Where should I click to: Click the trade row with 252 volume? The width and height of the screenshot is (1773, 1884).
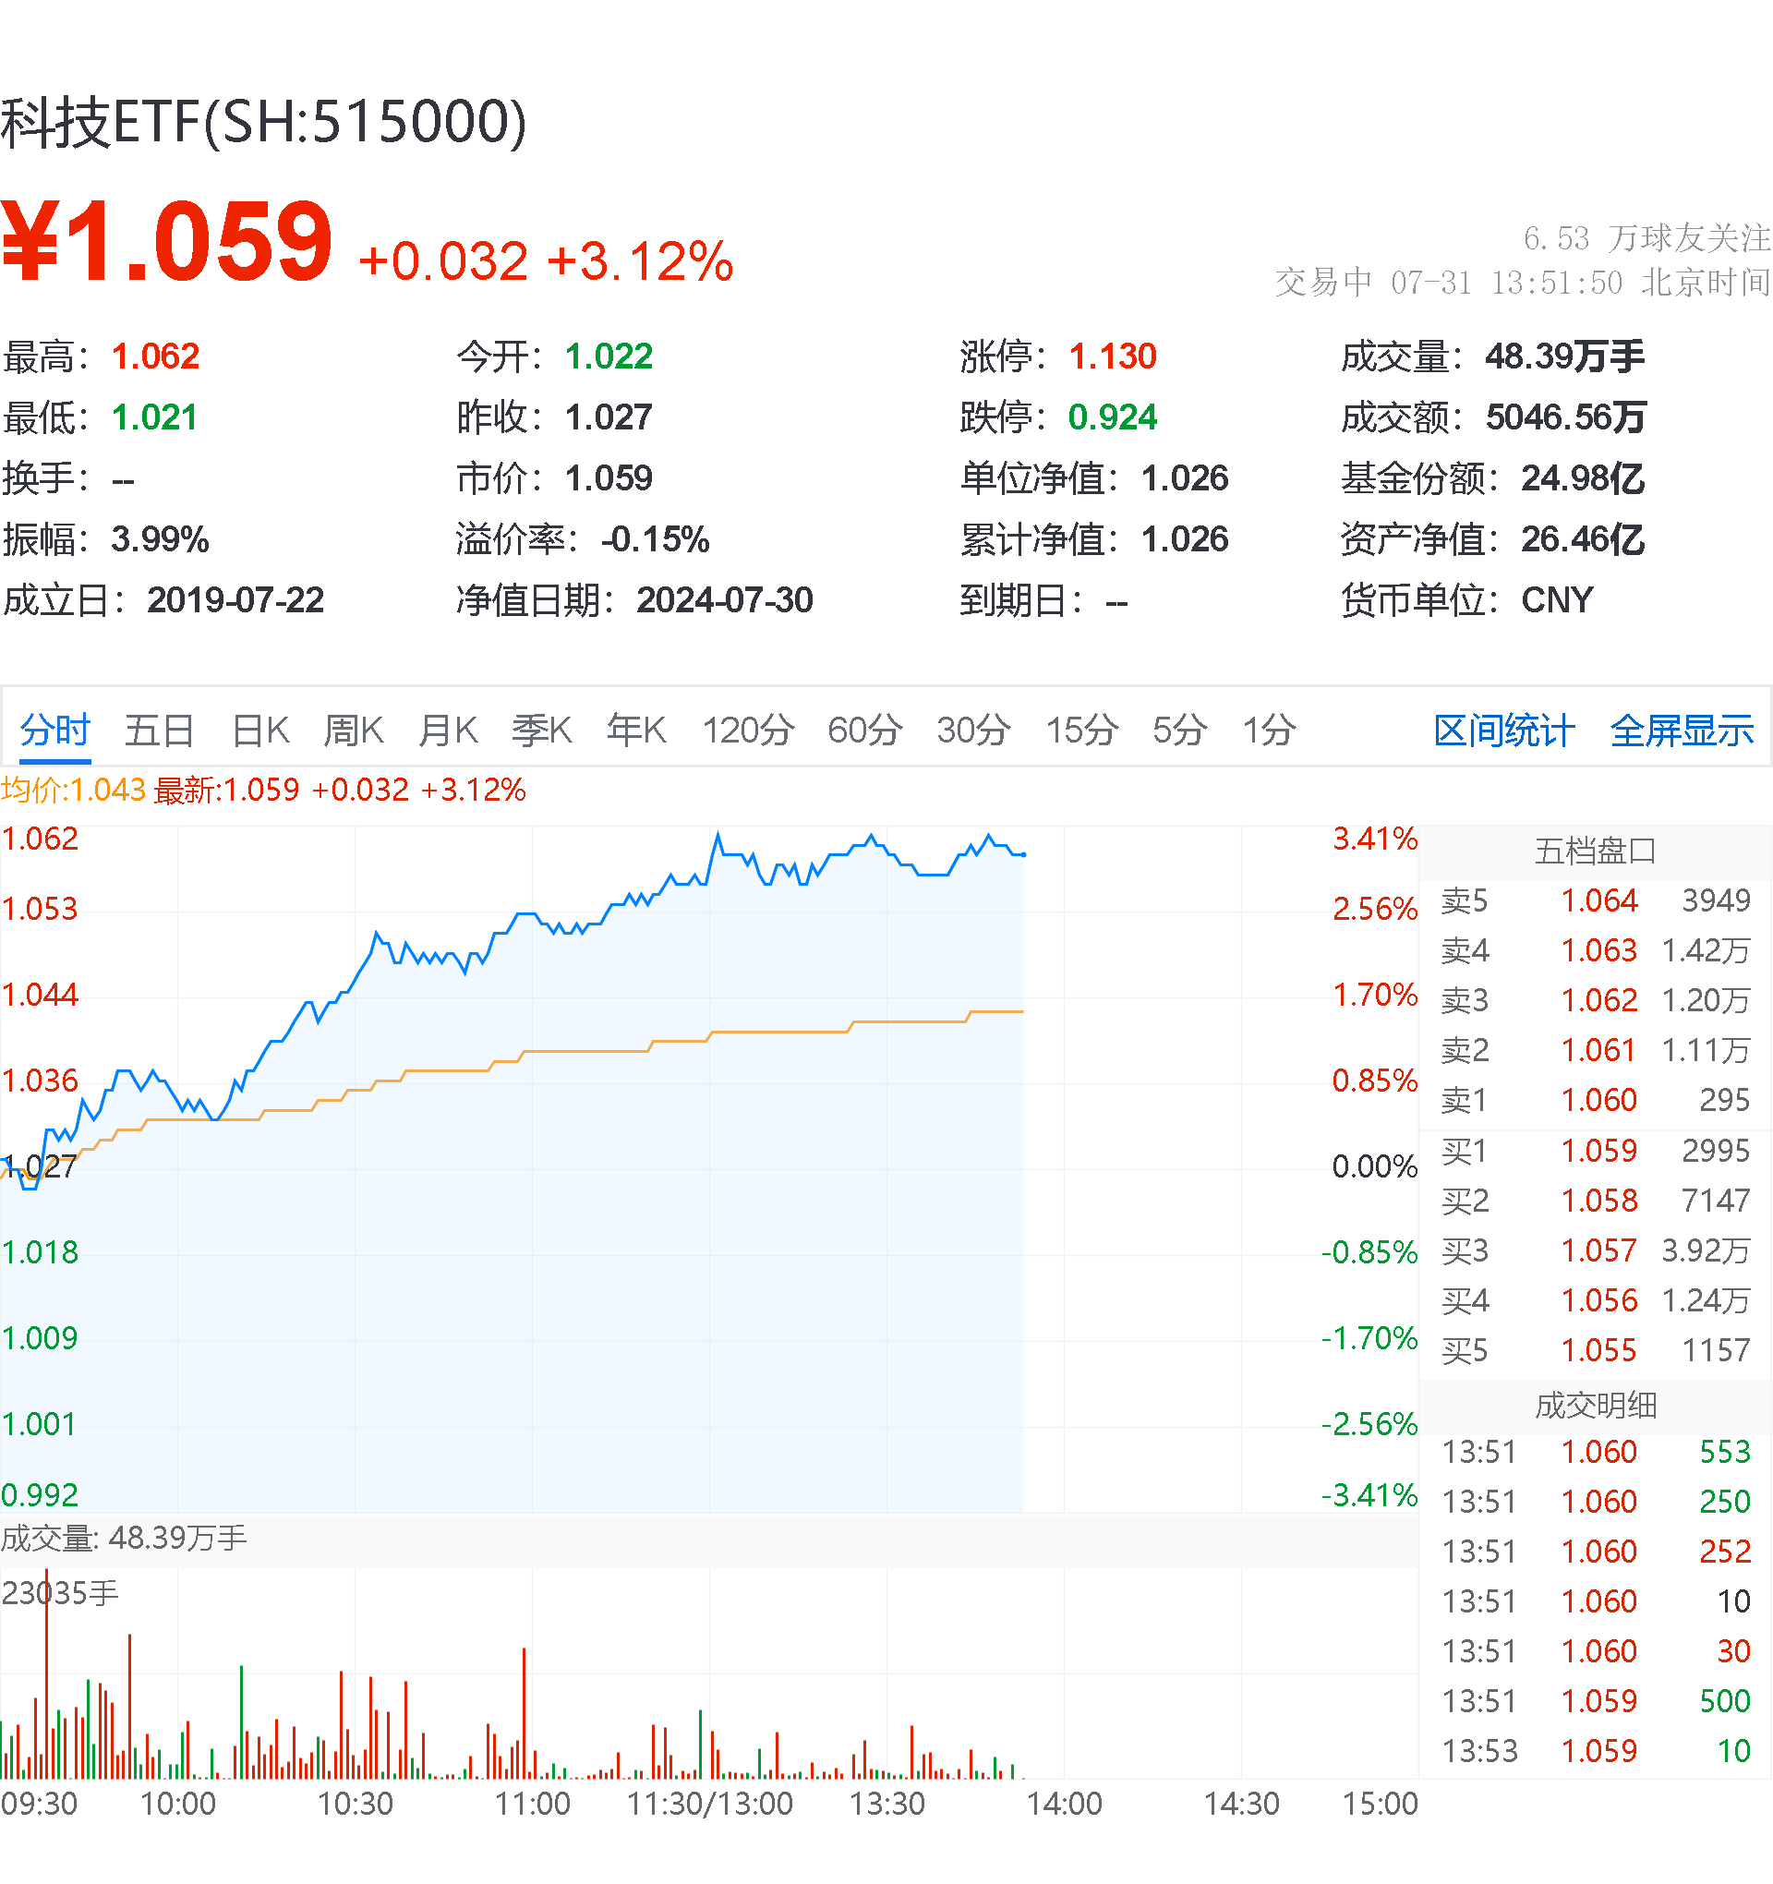pyautogui.click(x=1595, y=1552)
